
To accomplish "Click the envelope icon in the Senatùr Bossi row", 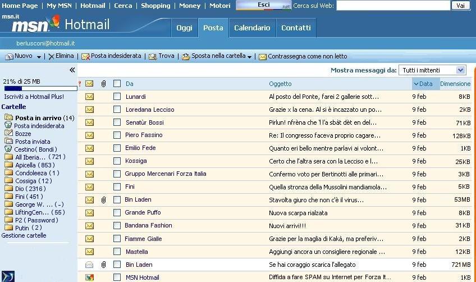I will coord(89,122).
